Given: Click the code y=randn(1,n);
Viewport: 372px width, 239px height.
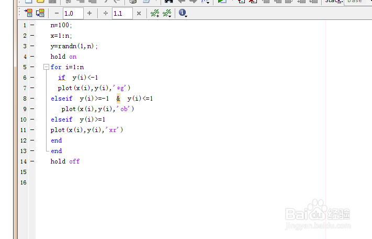Looking at the screenshot, I should tap(74, 46).
